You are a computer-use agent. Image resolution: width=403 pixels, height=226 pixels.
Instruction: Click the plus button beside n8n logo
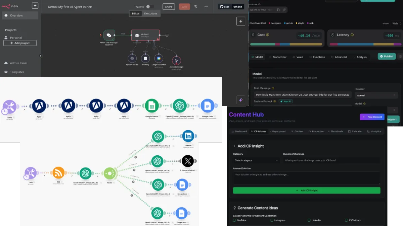click(x=35, y=6)
